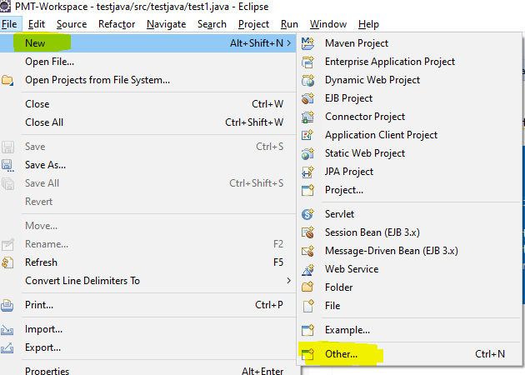Select Enterprise Application Project entry
Image resolution: width=525 pixels, height=375 pixels.
409,62
